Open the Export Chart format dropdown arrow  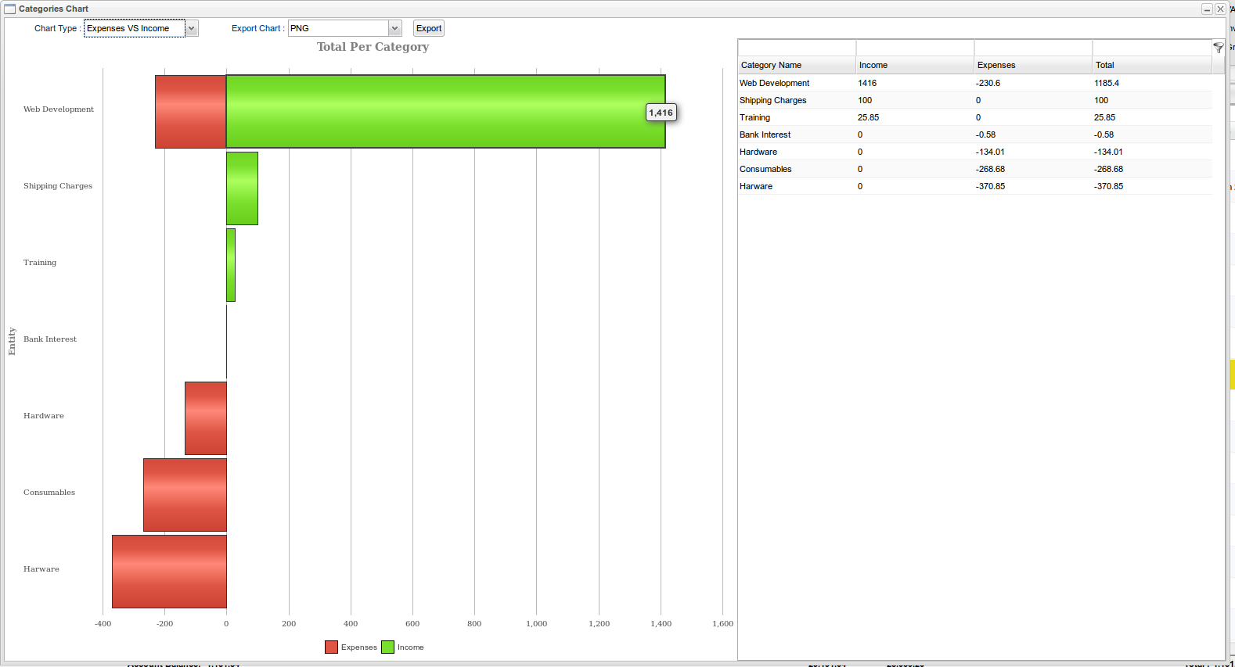click(395, 28)
